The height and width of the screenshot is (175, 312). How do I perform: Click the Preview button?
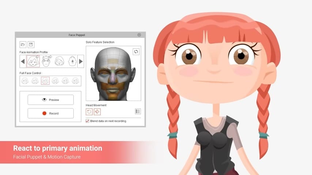(x=50, y=100)
